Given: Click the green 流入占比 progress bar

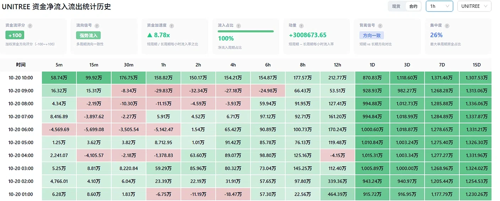Looking at the screenshot, I should coord(246,31).
